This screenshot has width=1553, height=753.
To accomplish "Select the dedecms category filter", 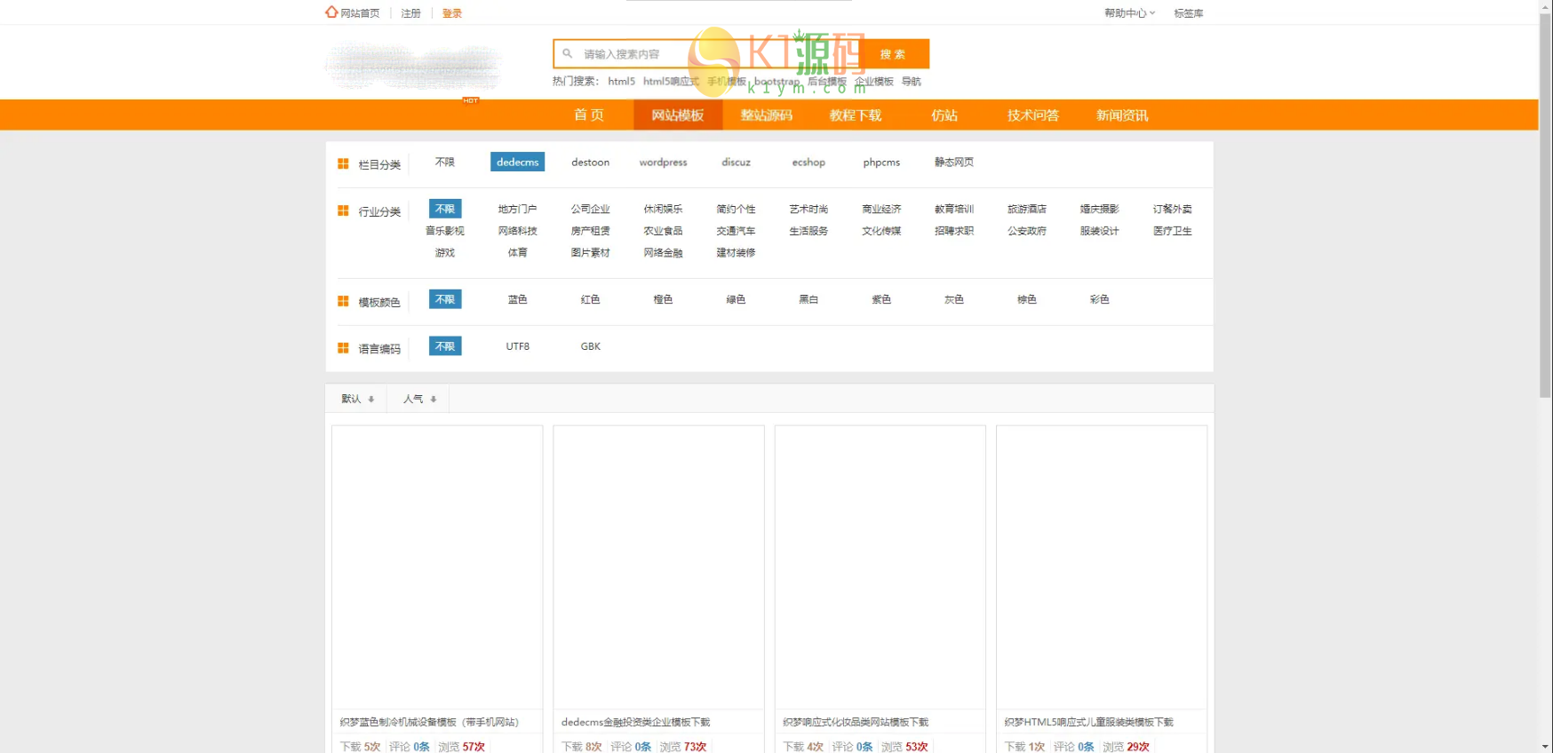I will point(517,162).
